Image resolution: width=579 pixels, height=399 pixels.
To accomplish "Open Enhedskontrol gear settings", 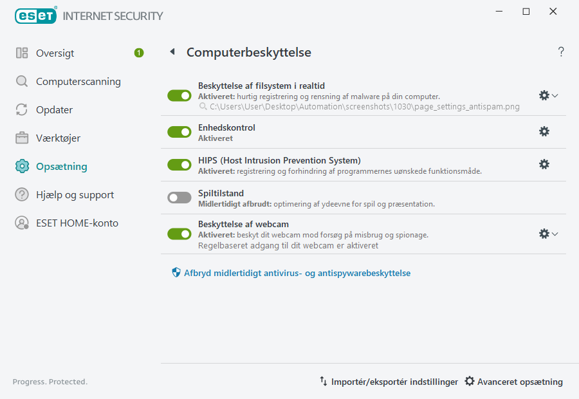I will pos(544,131).
